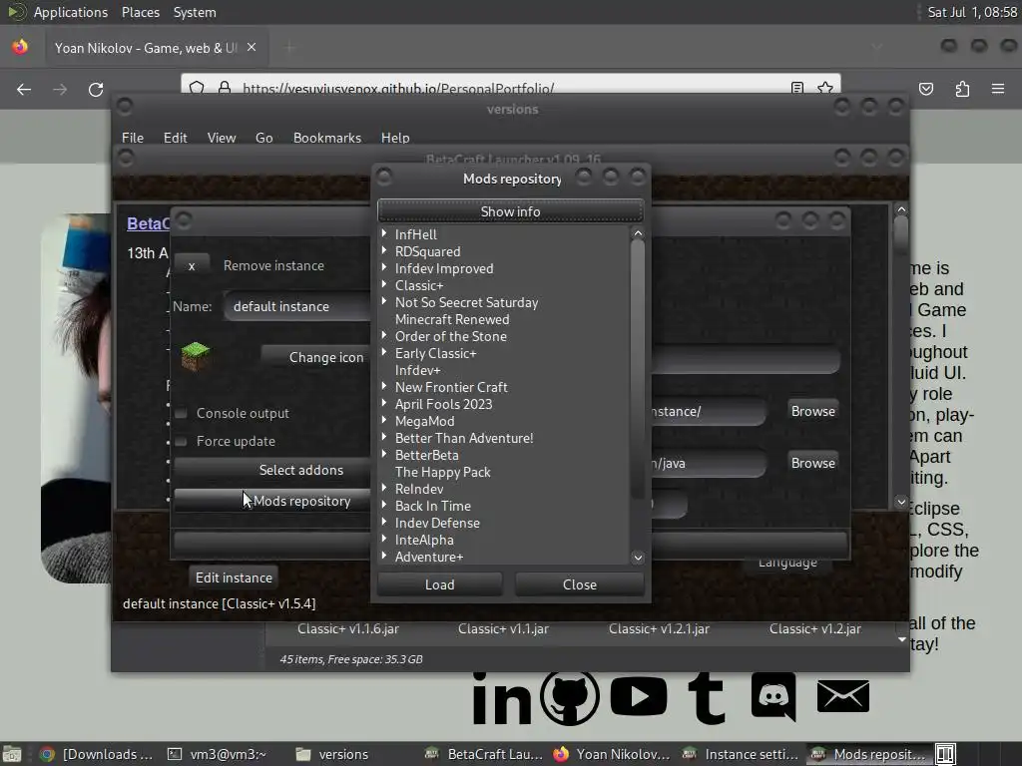Screen dimensions: 1022x766
Task: Click the mods list scrollbar up arrow
Action: coord(638,233)
